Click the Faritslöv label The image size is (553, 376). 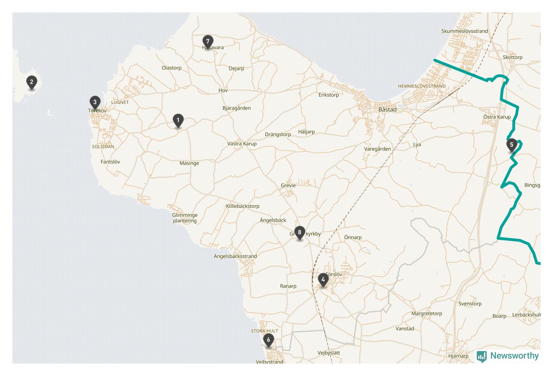click(x=110, y=162)
